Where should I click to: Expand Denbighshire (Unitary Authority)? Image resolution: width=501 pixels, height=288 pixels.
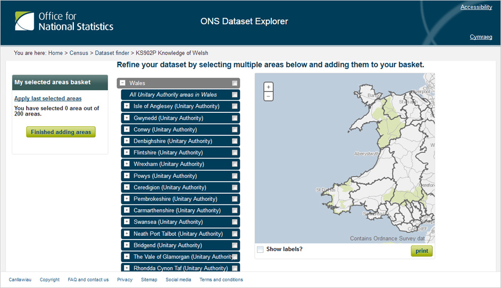(127, 141)
